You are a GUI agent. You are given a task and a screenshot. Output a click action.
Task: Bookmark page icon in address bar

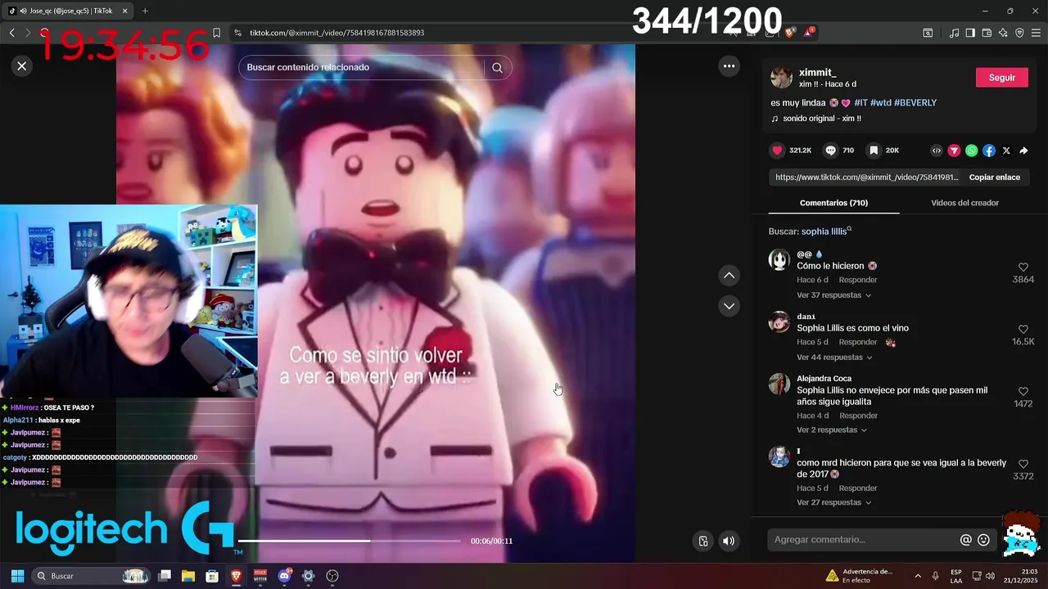click(216, 33)
